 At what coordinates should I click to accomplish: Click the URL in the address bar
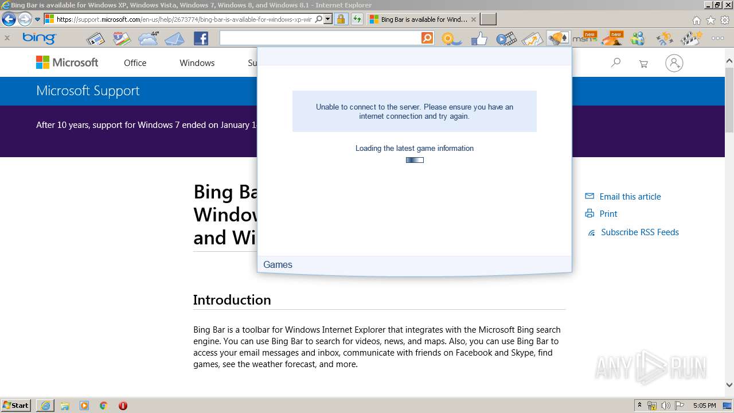184,20
